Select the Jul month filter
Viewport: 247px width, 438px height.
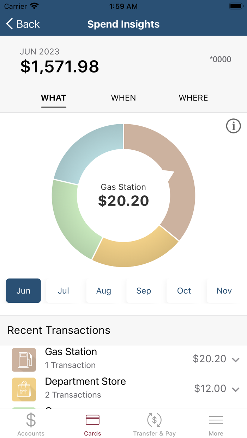pyautogui.click(x=64, y=291)
